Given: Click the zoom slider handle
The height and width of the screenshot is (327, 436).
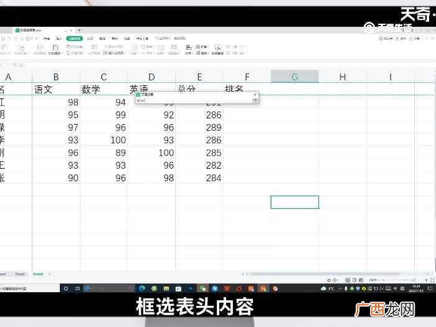Looking at the screenshot, I should coord(414,280).
